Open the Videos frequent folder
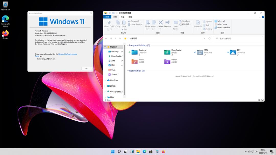 click(170, 61)
